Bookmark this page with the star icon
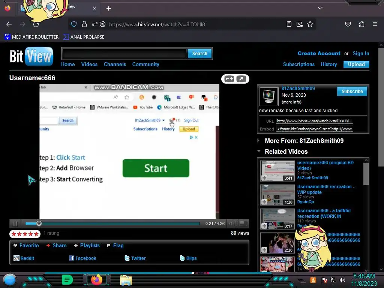Image resolution: width=384 pixels, height=288 pixels. click(310, 24)
